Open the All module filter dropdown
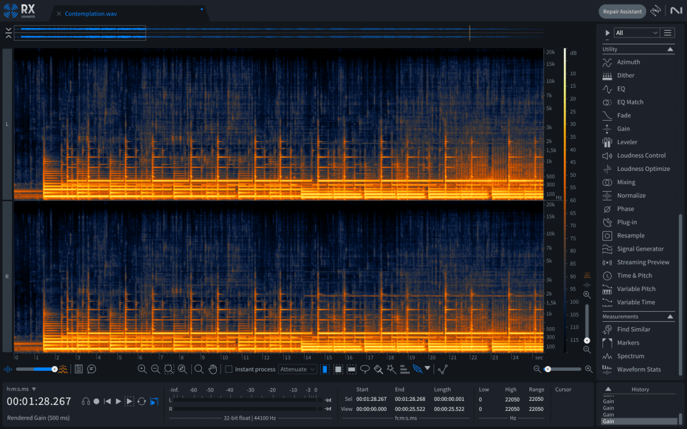 (636, 32)
